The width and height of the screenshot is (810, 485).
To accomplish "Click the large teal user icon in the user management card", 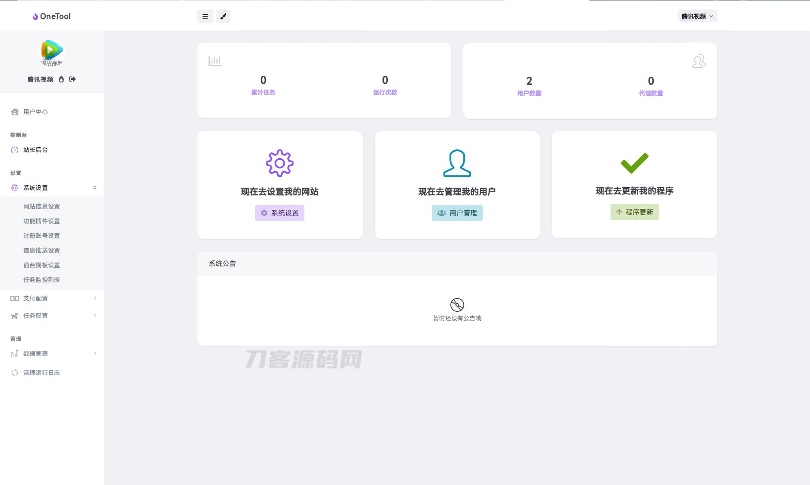I will pyautogui.click(x=457, y=163).
